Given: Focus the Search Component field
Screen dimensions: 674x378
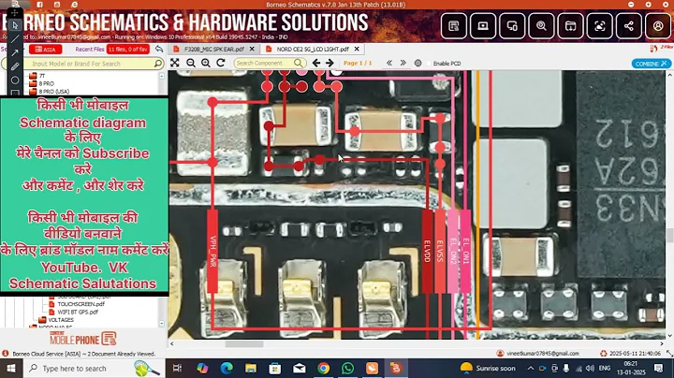Looking at the screenshot, I should [270, 63].
